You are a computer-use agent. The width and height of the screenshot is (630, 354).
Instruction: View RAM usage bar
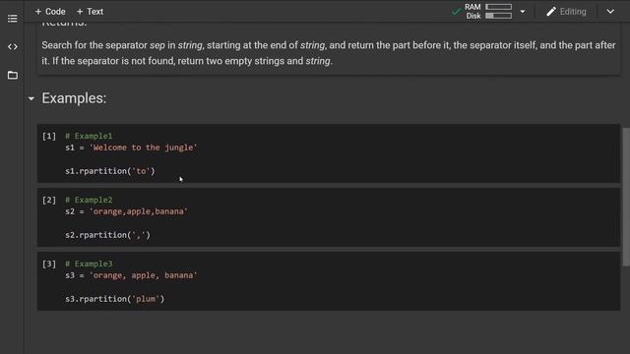pyautogui.click(x=499, y=7)
